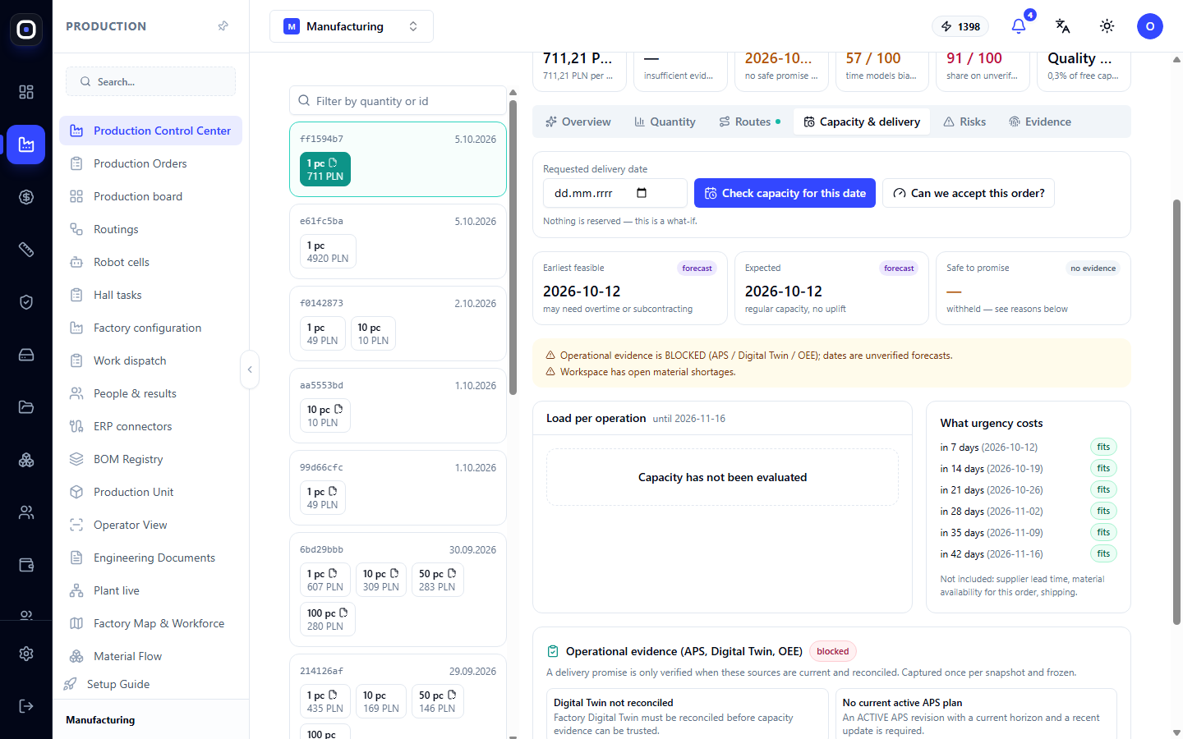Open the wallet icon in left rail
Viewport: 1183px width, 739px height.
pos(26,565)
